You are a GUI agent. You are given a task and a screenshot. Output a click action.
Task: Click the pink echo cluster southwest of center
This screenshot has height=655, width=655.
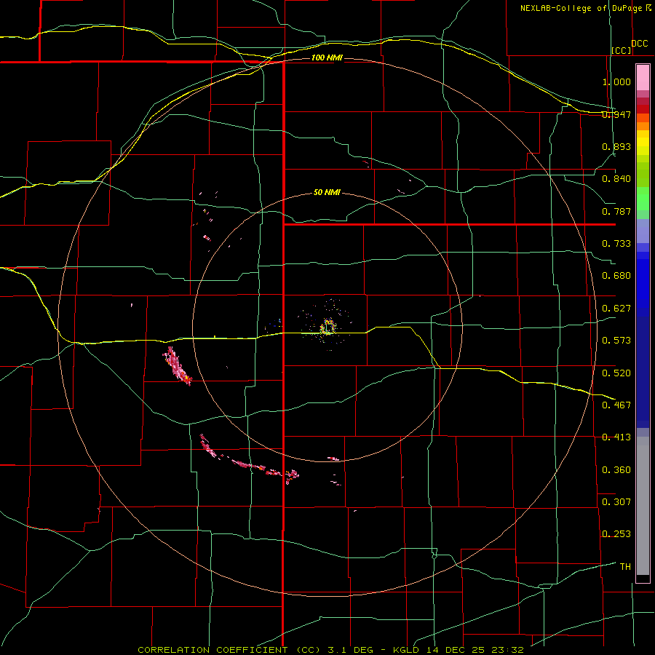pos(177,366)
